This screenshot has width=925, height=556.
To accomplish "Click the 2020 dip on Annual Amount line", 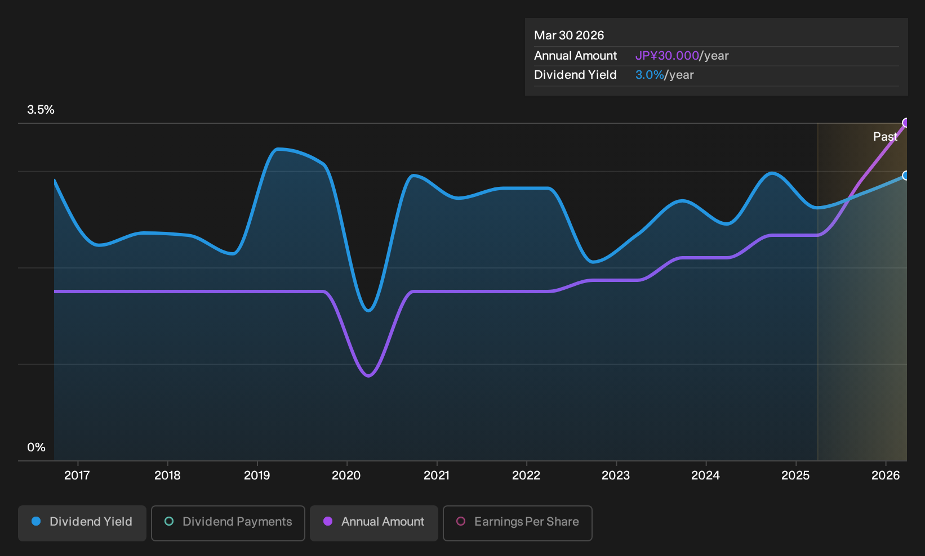I will coord(368,375).
